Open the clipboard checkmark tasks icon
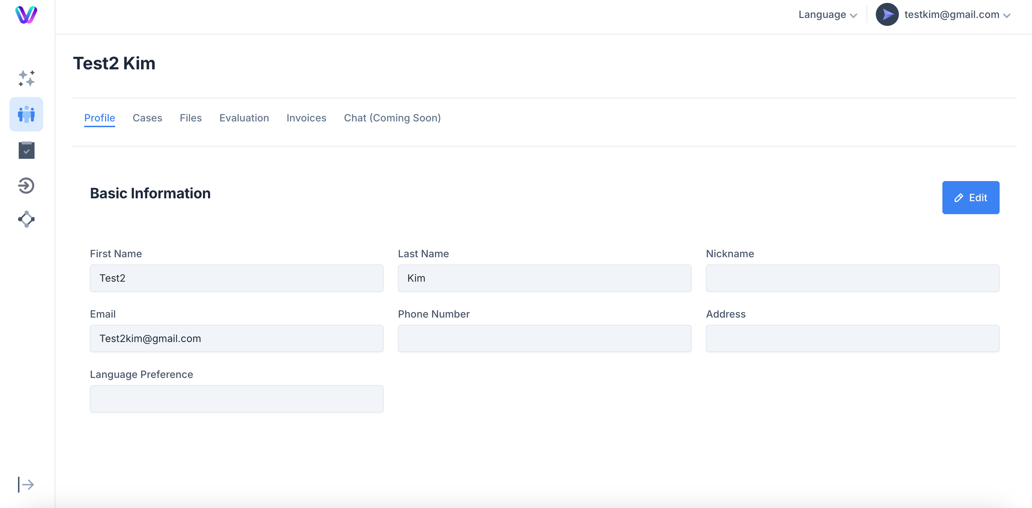The width and height of the screenshot is (1032, 508). point(26,150)
